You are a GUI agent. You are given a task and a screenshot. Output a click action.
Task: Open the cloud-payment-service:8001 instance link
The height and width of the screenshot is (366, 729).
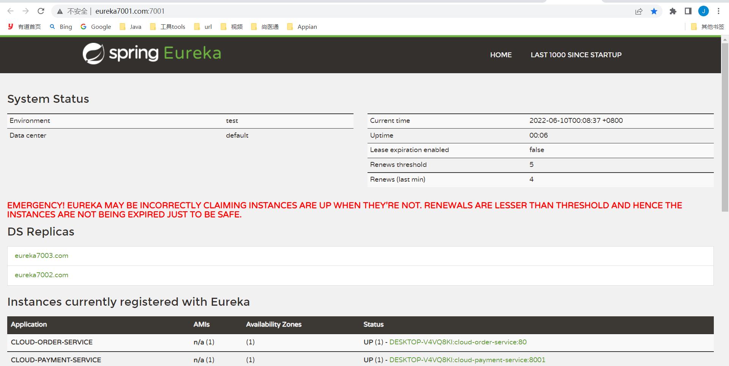(467, 360)
